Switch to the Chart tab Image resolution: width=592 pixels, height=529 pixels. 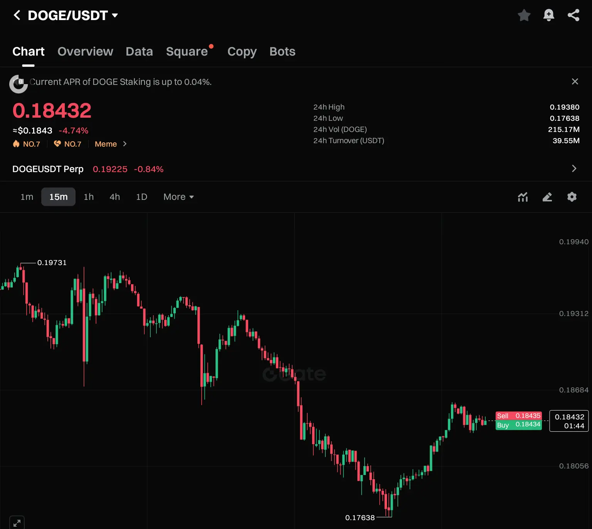tap(29, 52)
